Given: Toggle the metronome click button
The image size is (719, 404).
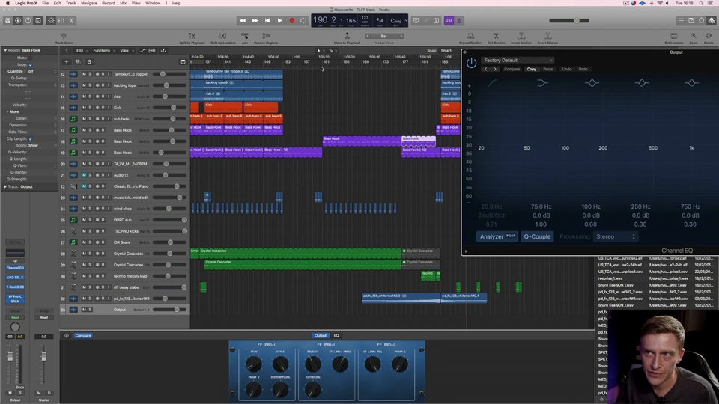Looking at the screenshot, I should coord(459,21).
